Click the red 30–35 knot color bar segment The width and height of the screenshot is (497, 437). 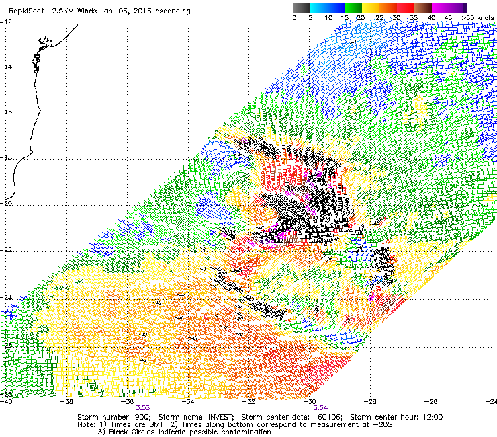[x=406, y=8]
